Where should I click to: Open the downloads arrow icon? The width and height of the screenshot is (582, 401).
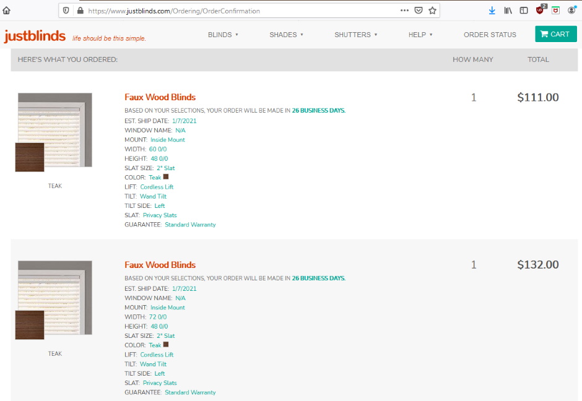click(492, 11)
